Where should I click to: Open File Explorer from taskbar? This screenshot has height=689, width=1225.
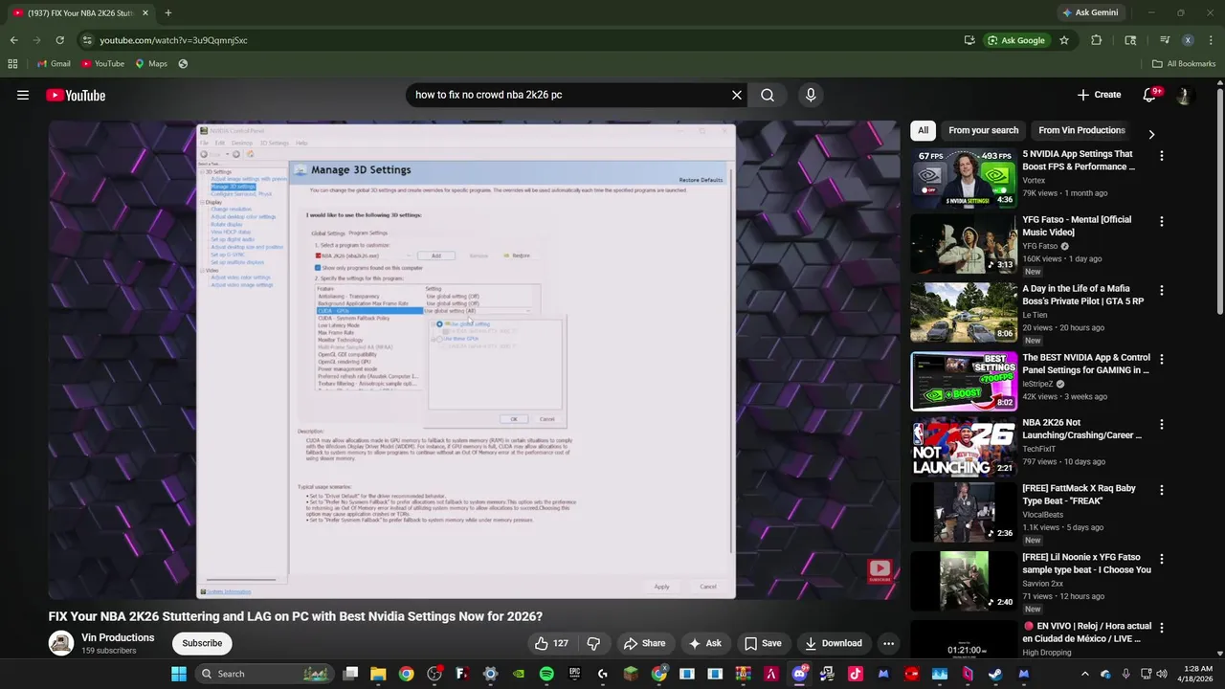[x=378, y=674]
